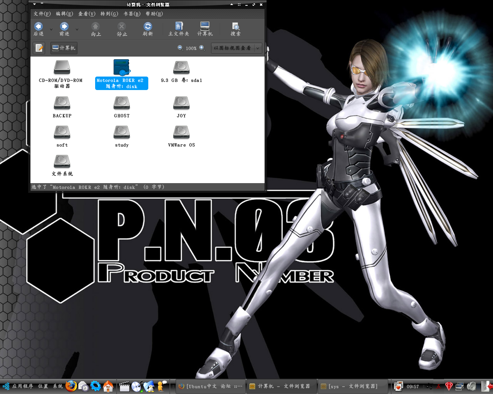Select the JOY drive icon

point(181,103)
